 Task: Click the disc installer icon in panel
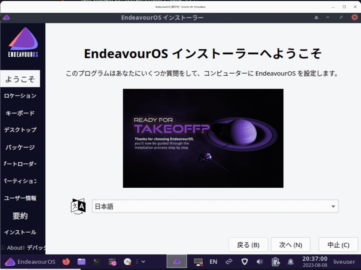(x=127, y=262)
